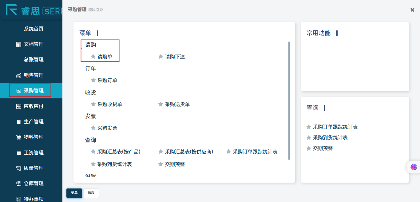Click the brain assistant icon at right edge
The width and height of the screenshot is (420, 202).
click(414, 167)
